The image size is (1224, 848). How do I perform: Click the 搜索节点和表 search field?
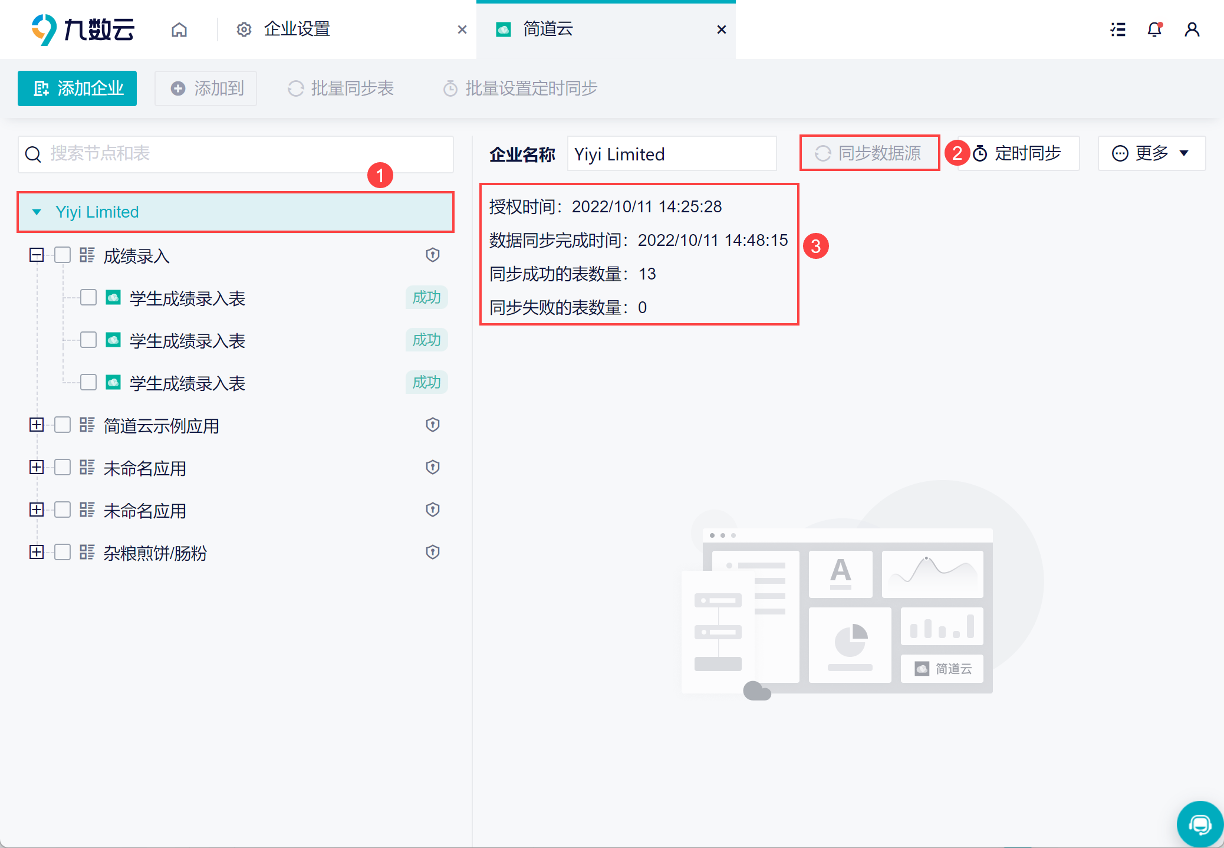(x=236, y=154)
